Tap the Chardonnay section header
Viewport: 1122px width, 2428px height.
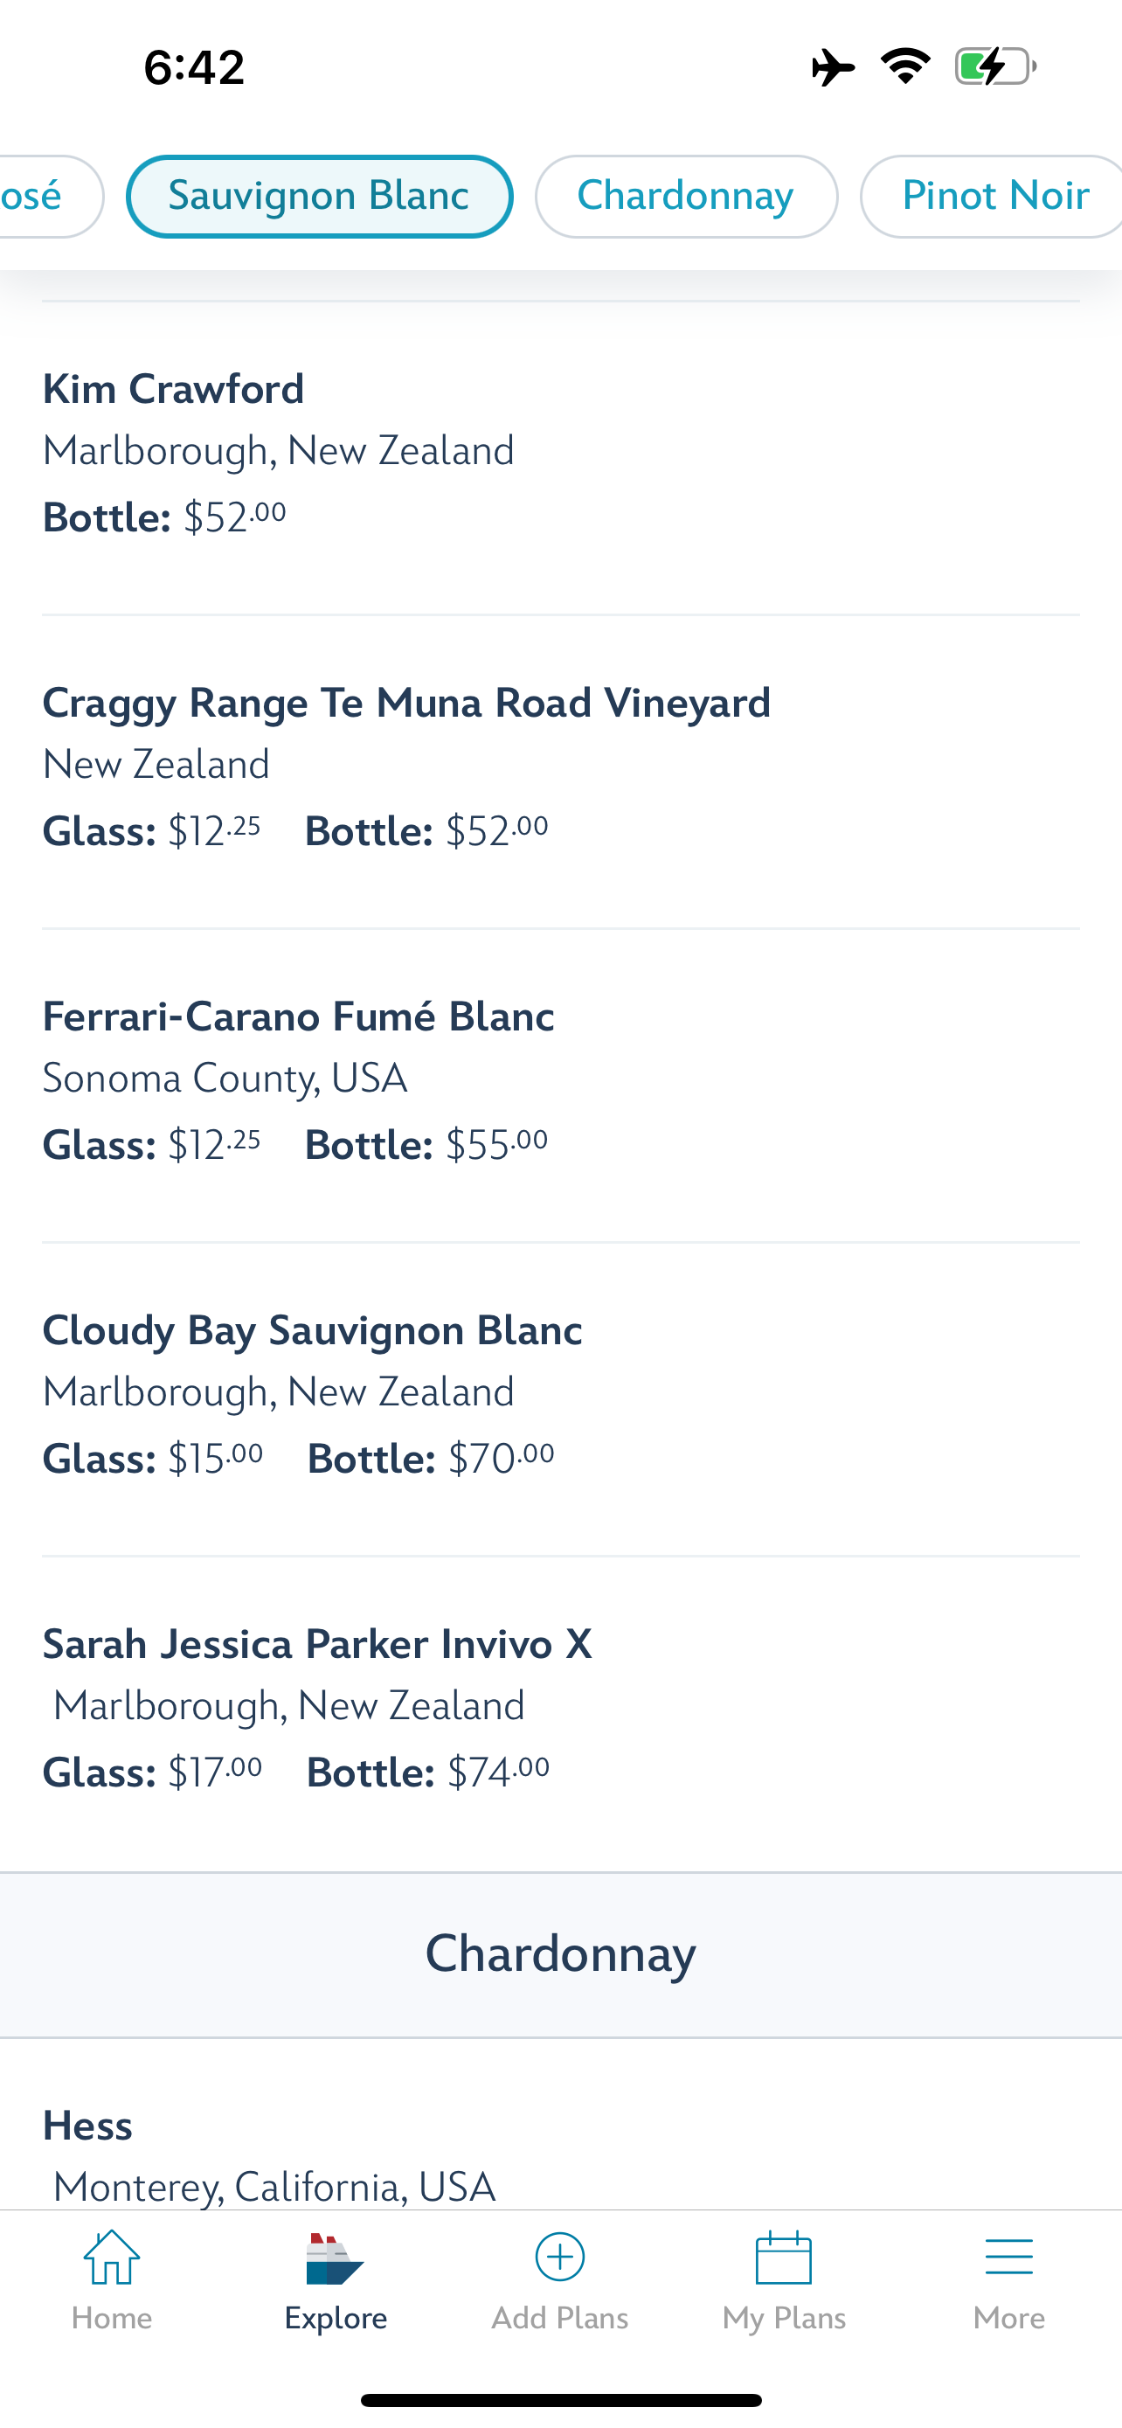560,1954
